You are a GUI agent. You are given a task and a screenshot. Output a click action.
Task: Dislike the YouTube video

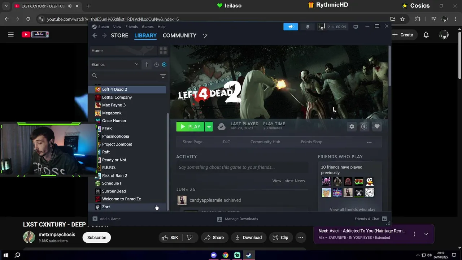tap(190, 238)
